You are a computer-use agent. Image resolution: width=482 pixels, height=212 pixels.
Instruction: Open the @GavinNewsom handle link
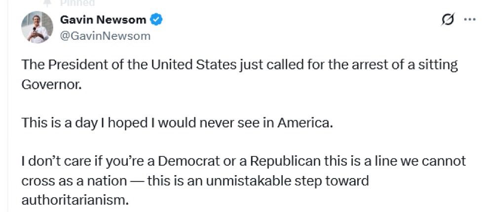pos(105,36)
